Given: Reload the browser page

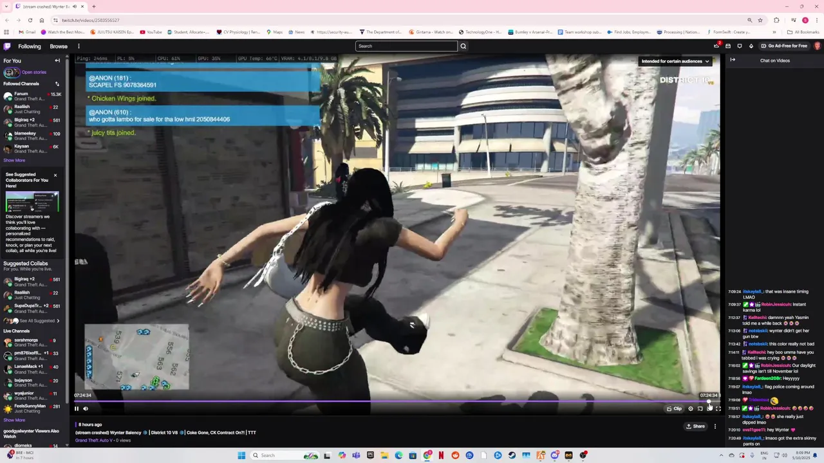Looking at the screenshot, I should [30, 20].
